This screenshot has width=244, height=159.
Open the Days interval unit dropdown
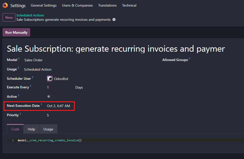(79, 87)
